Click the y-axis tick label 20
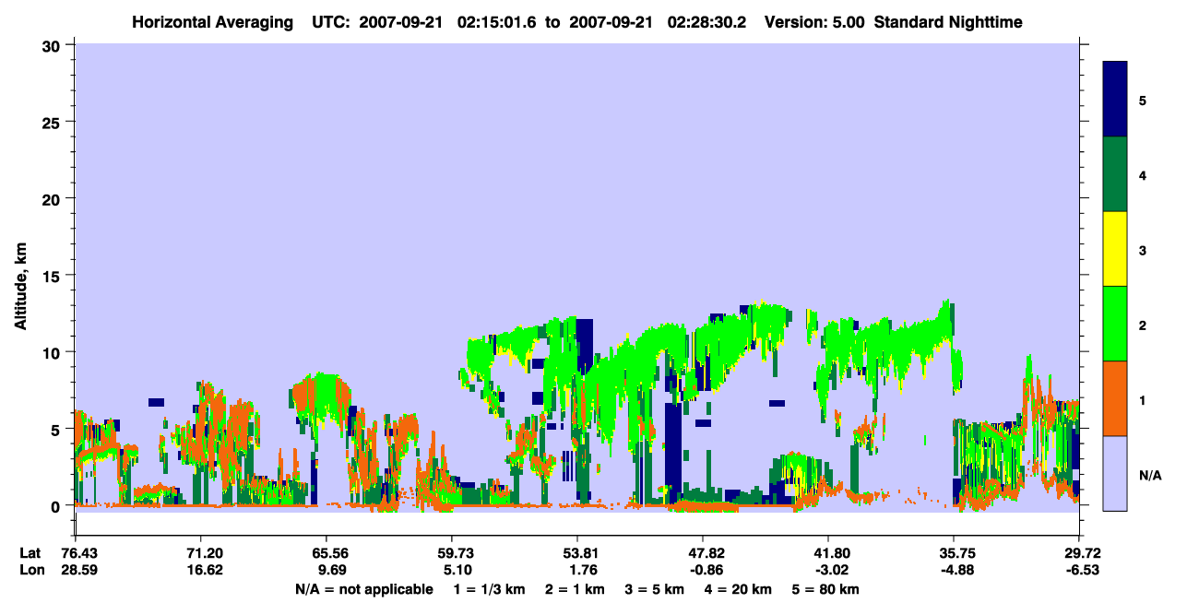This screenshot has width=1199, height=615. [53, 198]
